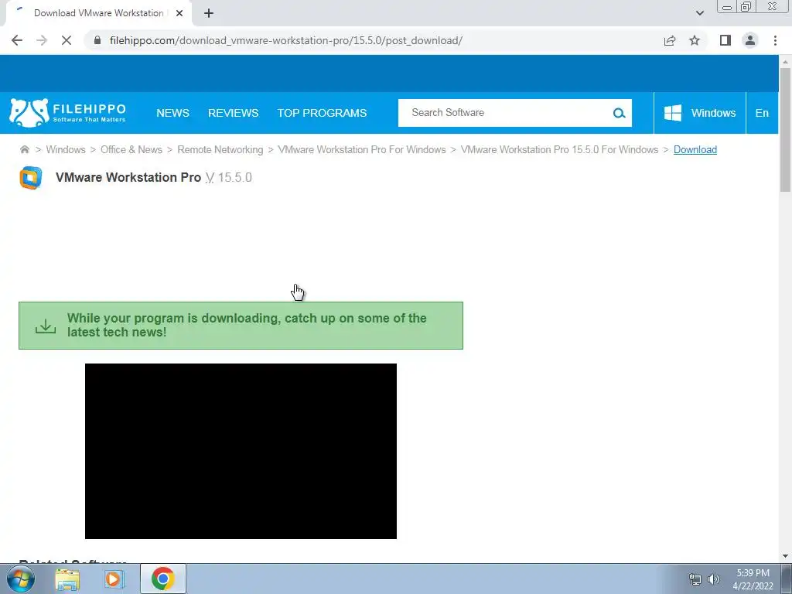Close the Download VMware Workstation tab

point(179,13)
